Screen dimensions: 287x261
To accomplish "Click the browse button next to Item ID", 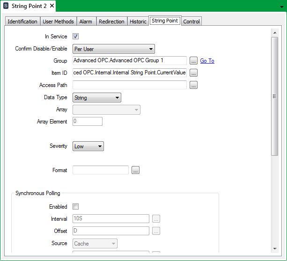I will 193,73.
